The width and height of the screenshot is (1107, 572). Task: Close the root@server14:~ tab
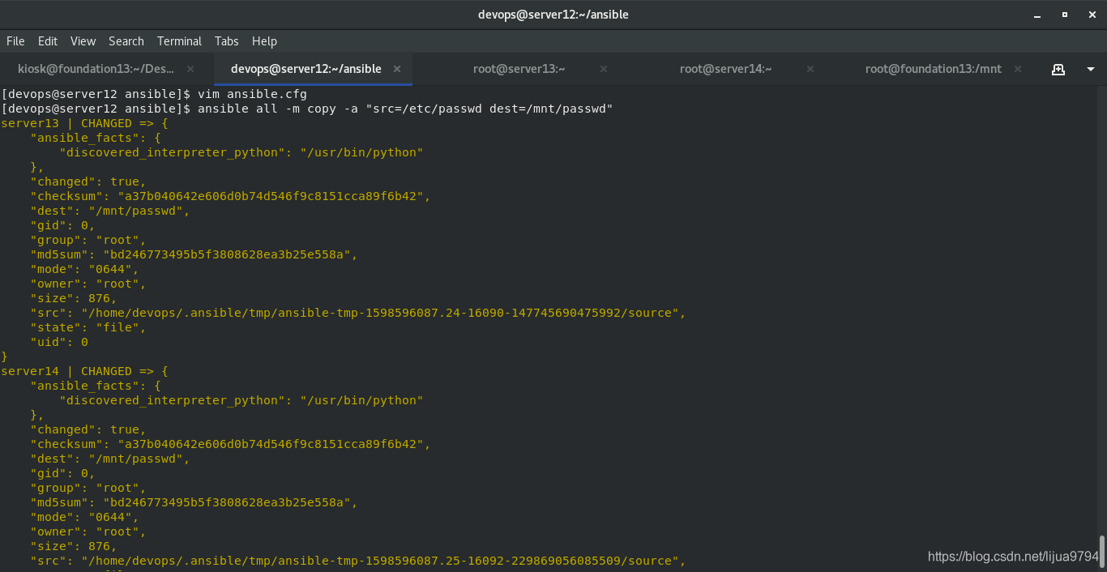click(x=810, y=69)
